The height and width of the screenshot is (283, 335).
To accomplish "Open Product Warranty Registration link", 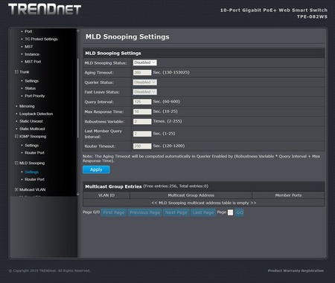I will point(296,270).
